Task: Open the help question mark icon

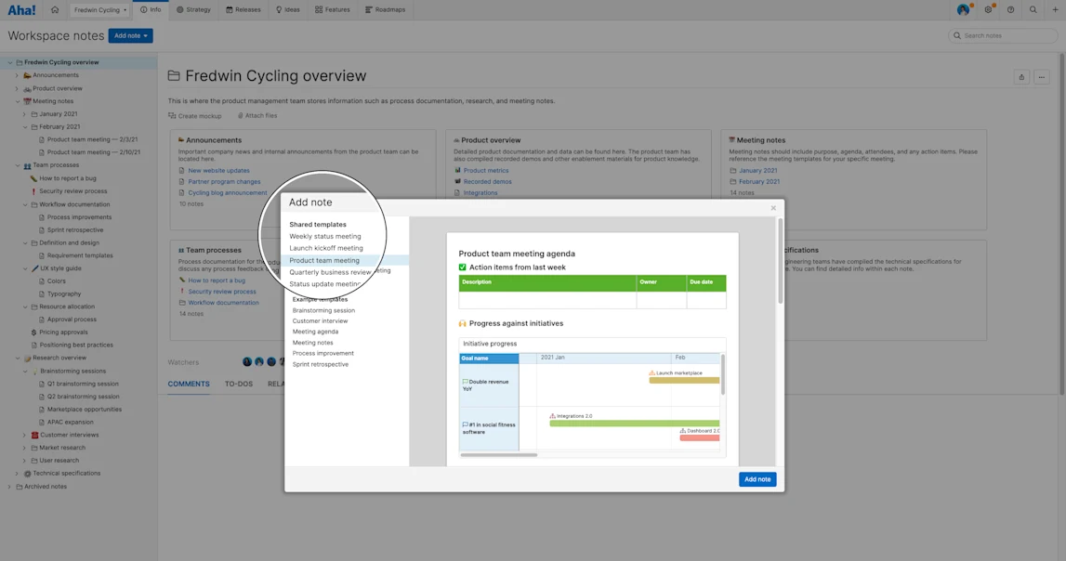Action: coord(1011,9)
